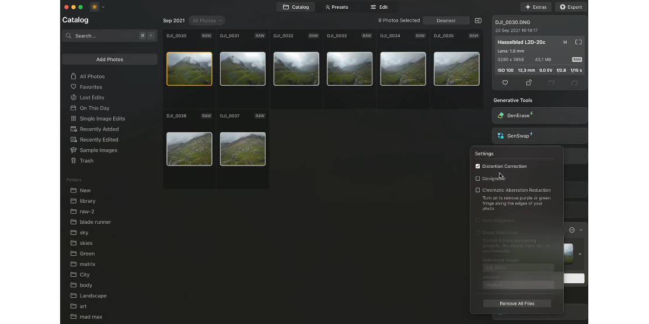Image resolution: width=649 pixels, height=324 pixels.
Task: Switch to the Presets tab
Action: click(337, 7)
